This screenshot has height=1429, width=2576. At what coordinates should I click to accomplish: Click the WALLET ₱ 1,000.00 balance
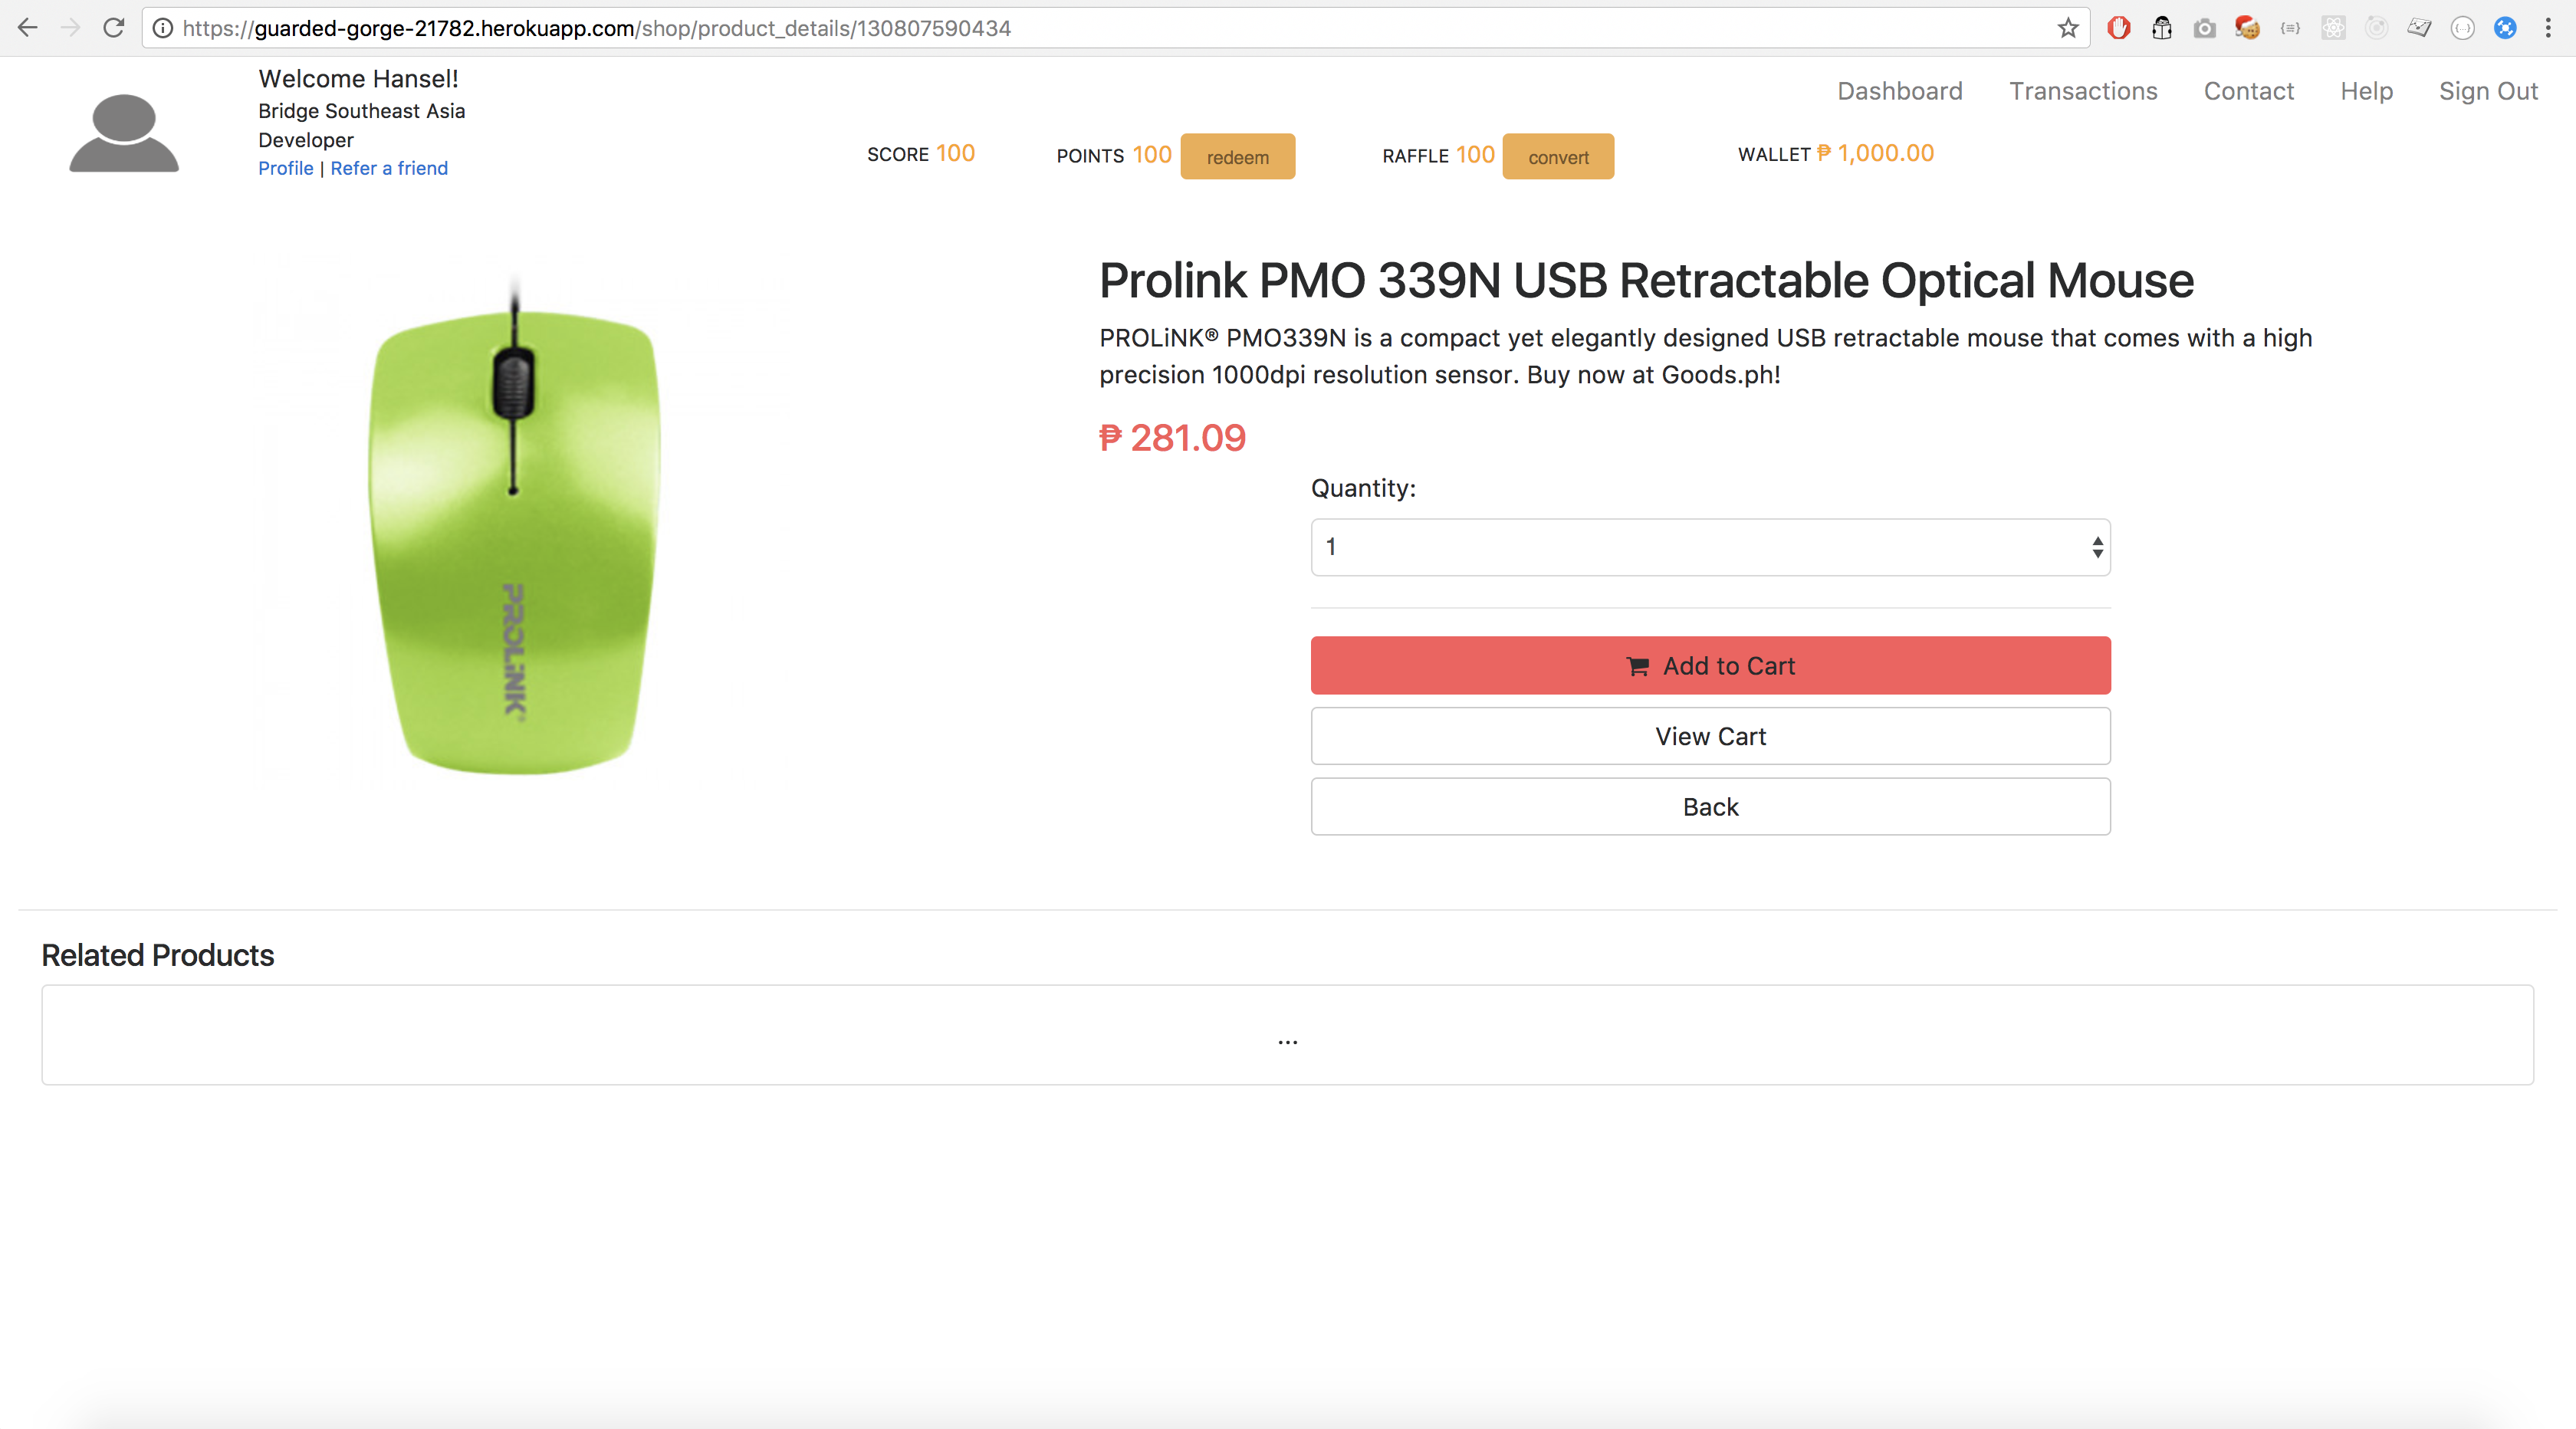point(1835,153)
